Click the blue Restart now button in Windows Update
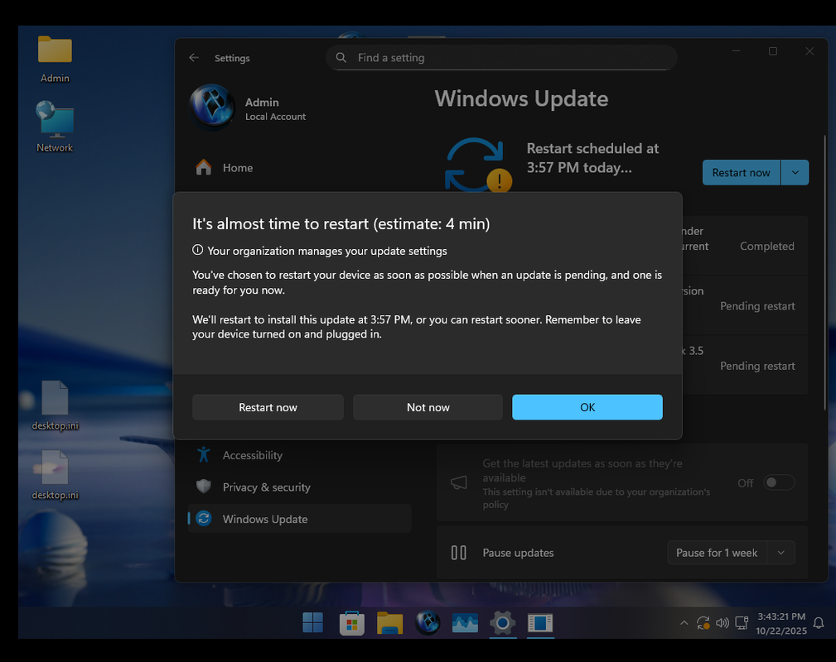The width and height of the screenshot is (836, 662). (741, 173)
